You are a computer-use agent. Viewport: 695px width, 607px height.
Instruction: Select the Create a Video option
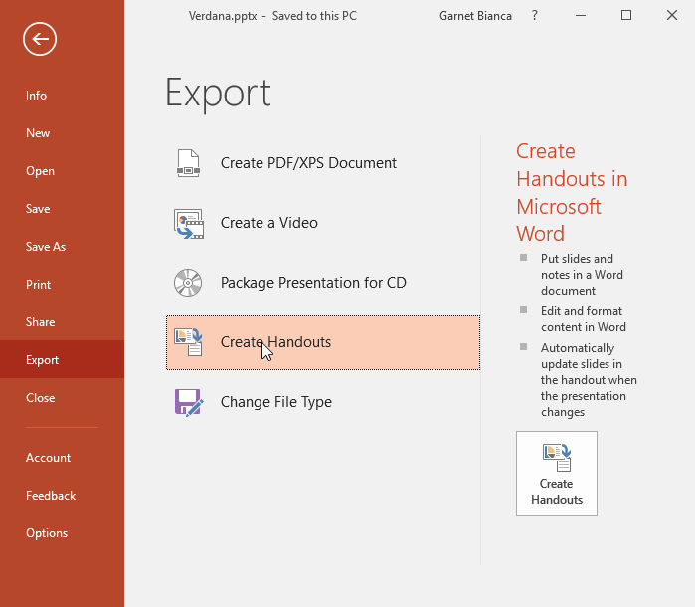[x=323, y=223]
